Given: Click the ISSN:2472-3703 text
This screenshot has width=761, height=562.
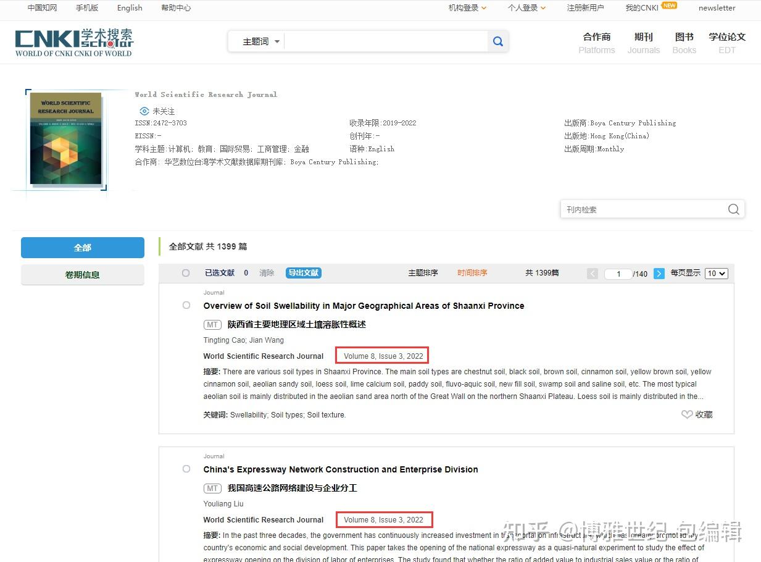Looking at the screenshot, I should click(x=161, y=123).
